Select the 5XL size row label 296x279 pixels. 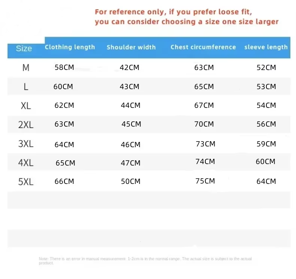click(x=26, y=182)
